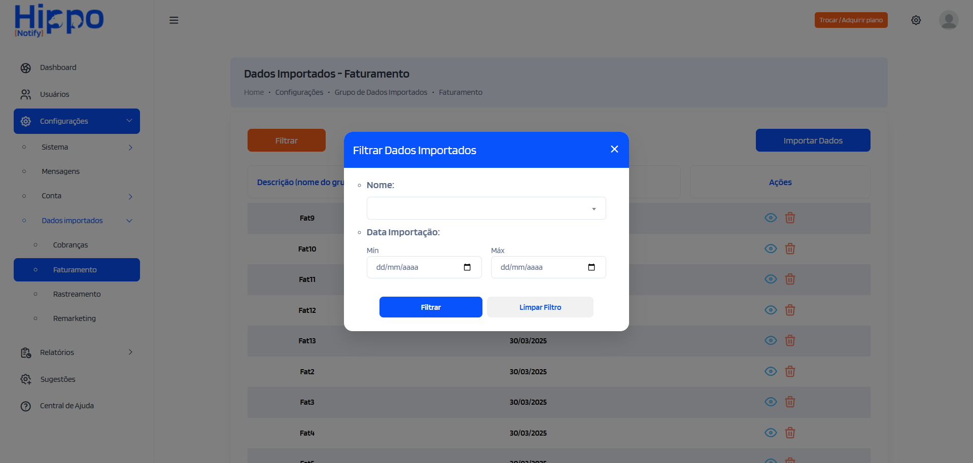Viewport: 973px width, 463px height.
Task: Delete the Fat12 row
Action: pyautogui.click(x=790, y=310)
